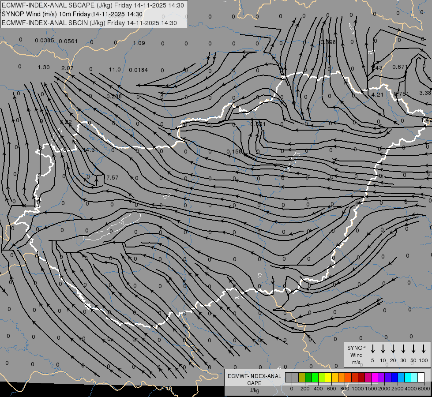Click the 800 tick label on CAPE scale
This screenshot has height=397, width=432.
coord(345,389)
